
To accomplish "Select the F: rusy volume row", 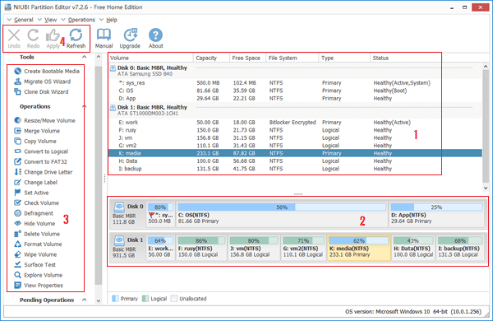I will 295,130.
